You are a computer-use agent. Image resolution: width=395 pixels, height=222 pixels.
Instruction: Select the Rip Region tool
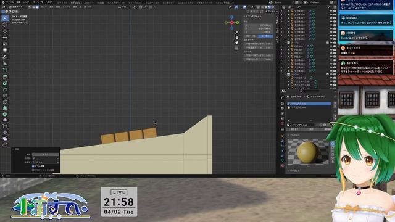tap(5, 145)
